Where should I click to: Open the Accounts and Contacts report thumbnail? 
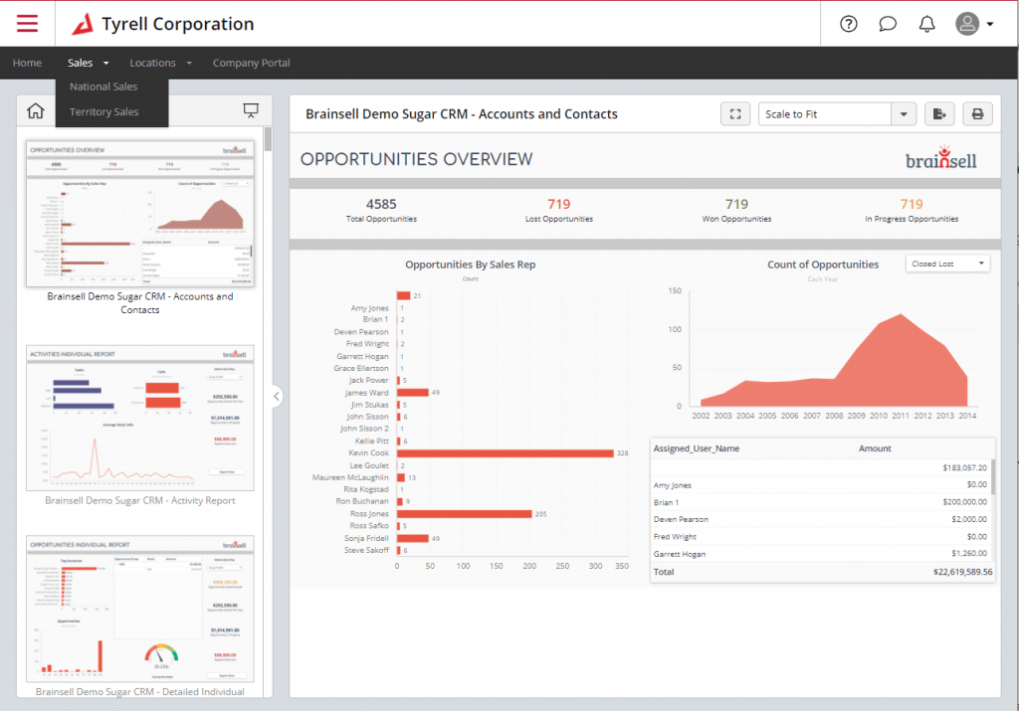click(x=140, y=214)
